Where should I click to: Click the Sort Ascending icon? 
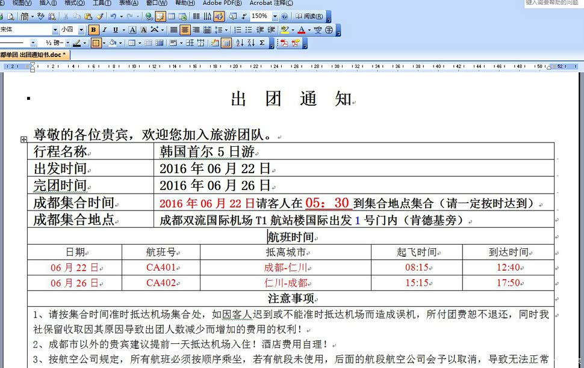click(239, 43)
